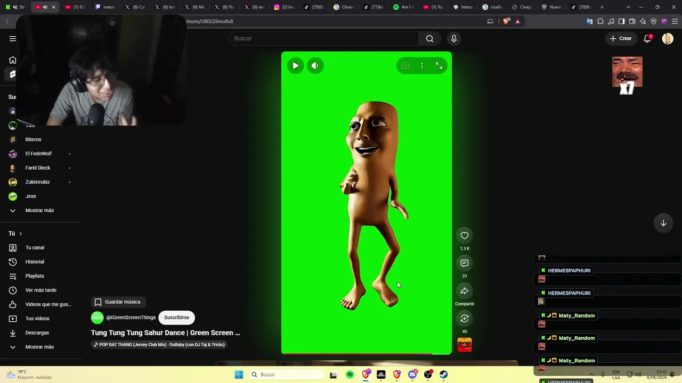Expand the Tú section chevron
The height and width of the screenshot is (383, 682).
(20, 234)
